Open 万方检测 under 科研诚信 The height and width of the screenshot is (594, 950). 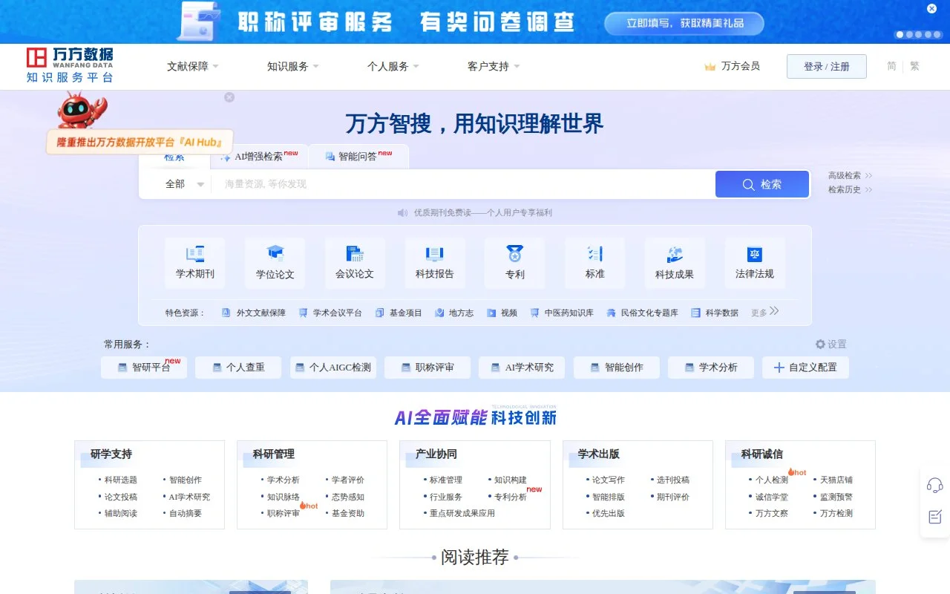836,513
